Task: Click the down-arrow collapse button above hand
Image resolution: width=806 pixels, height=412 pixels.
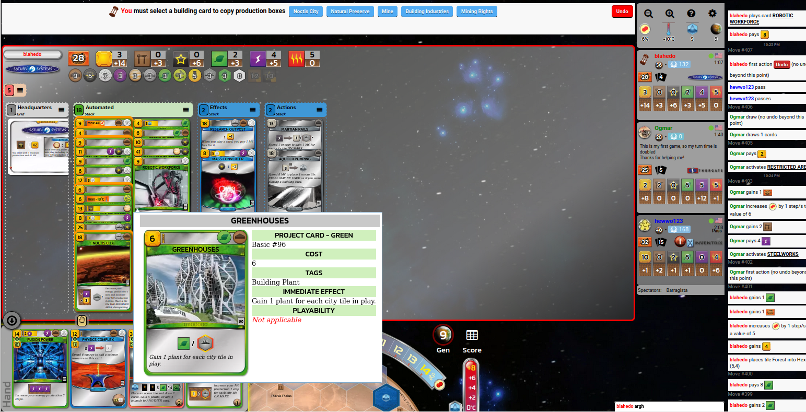Action: 11,320
